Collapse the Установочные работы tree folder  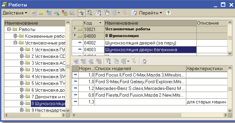coord(15,43)
